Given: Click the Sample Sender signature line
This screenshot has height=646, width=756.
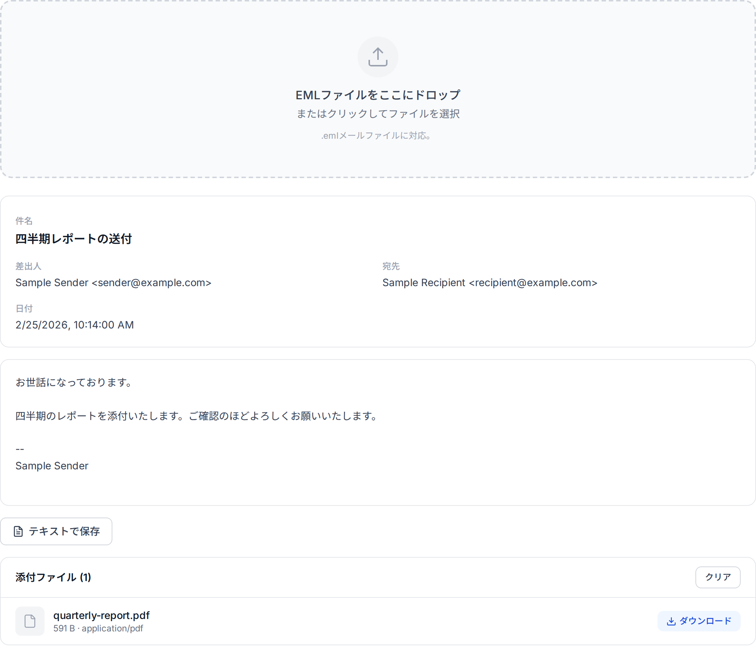Looking at the screenshot, I should [x=52, y=466].
